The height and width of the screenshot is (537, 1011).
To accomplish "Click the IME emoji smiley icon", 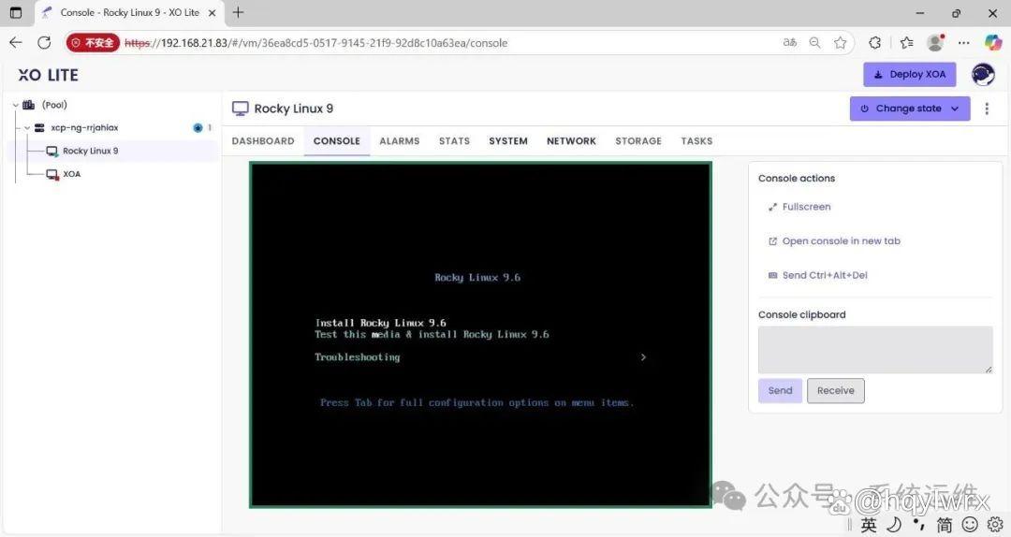I will 970,525.
